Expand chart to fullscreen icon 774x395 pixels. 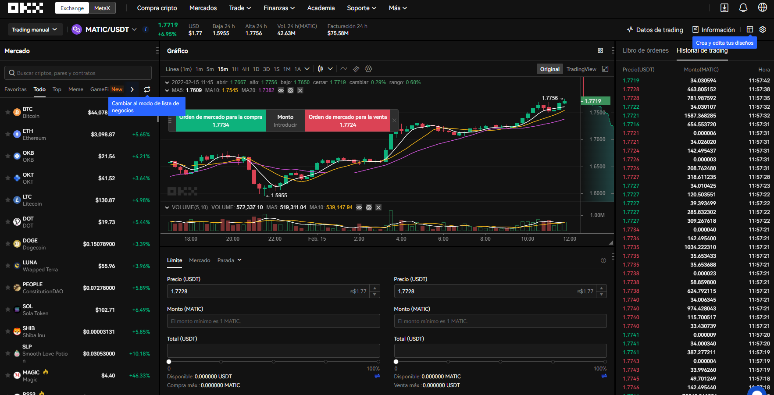click(605, 69)
